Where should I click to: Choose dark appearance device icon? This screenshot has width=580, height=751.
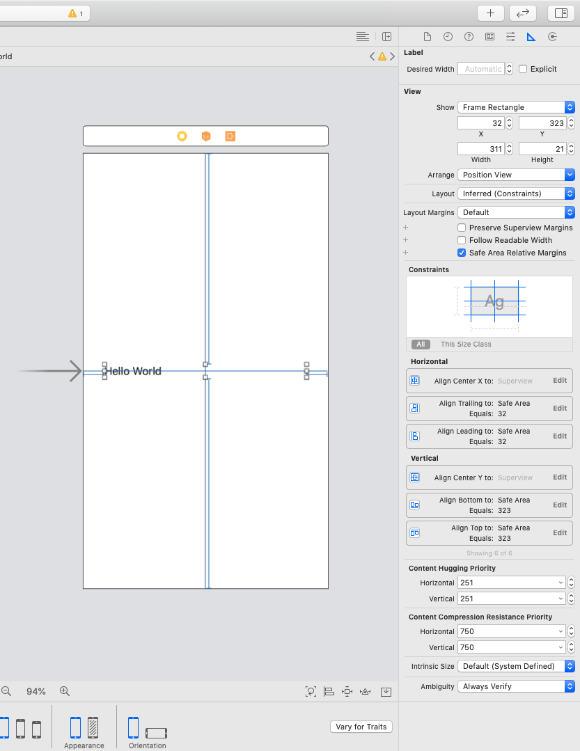click(93, 727)
